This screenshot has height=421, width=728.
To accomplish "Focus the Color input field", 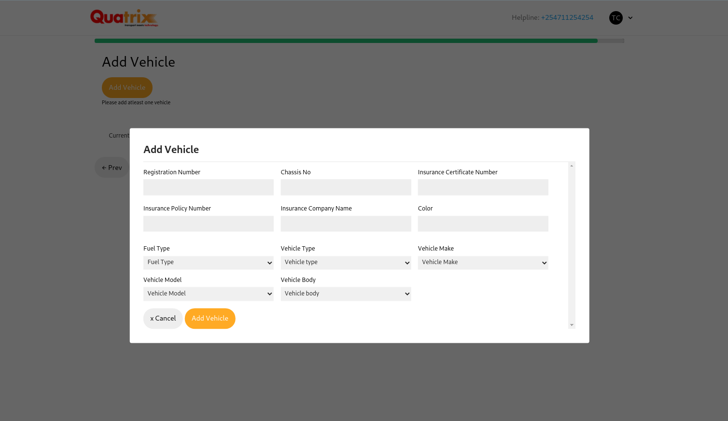I will coord(483,224).
